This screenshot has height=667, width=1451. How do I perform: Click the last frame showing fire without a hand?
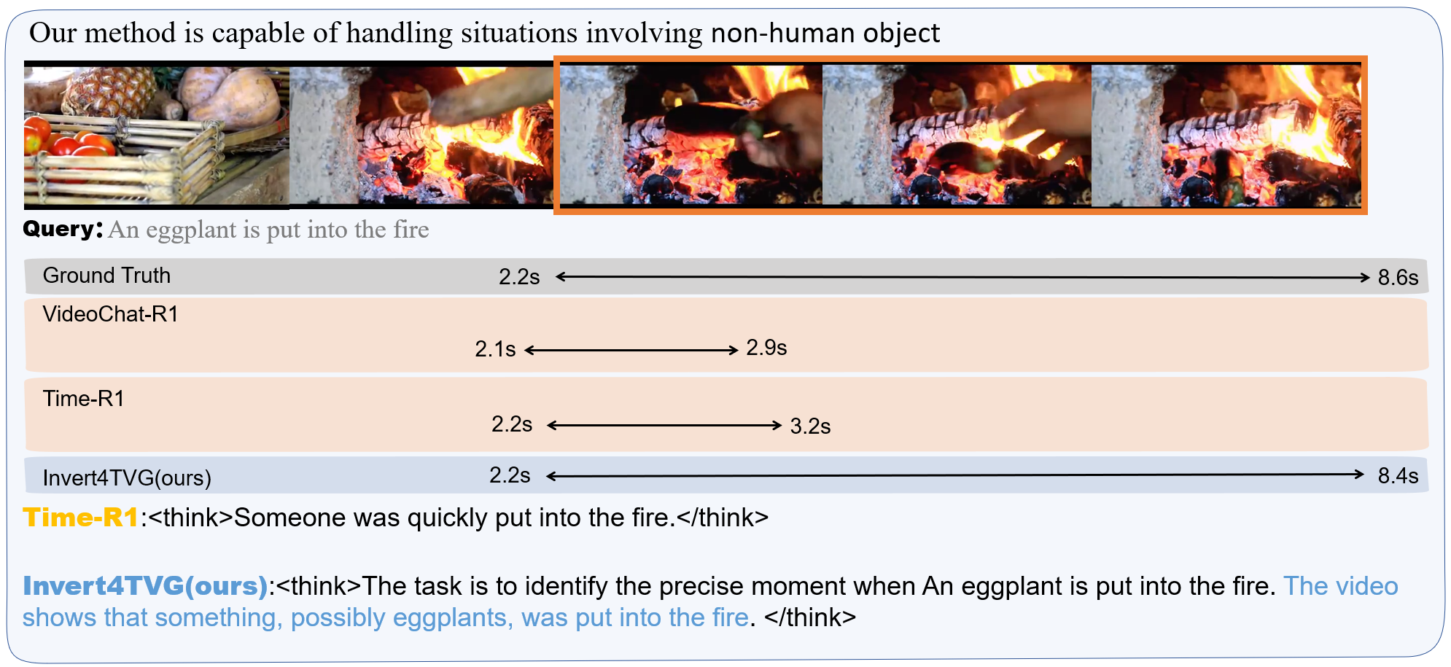coord(1226,135)
